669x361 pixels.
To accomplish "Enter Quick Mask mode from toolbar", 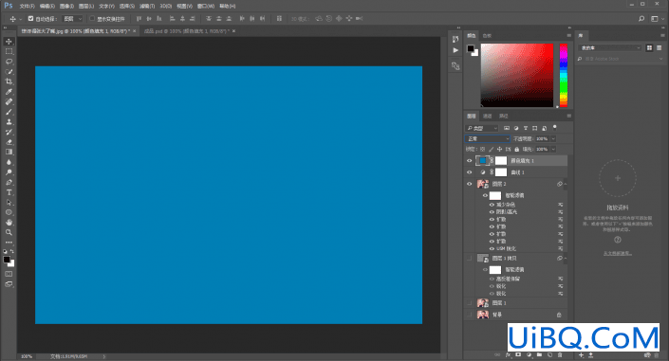I will tap(9, 274).
